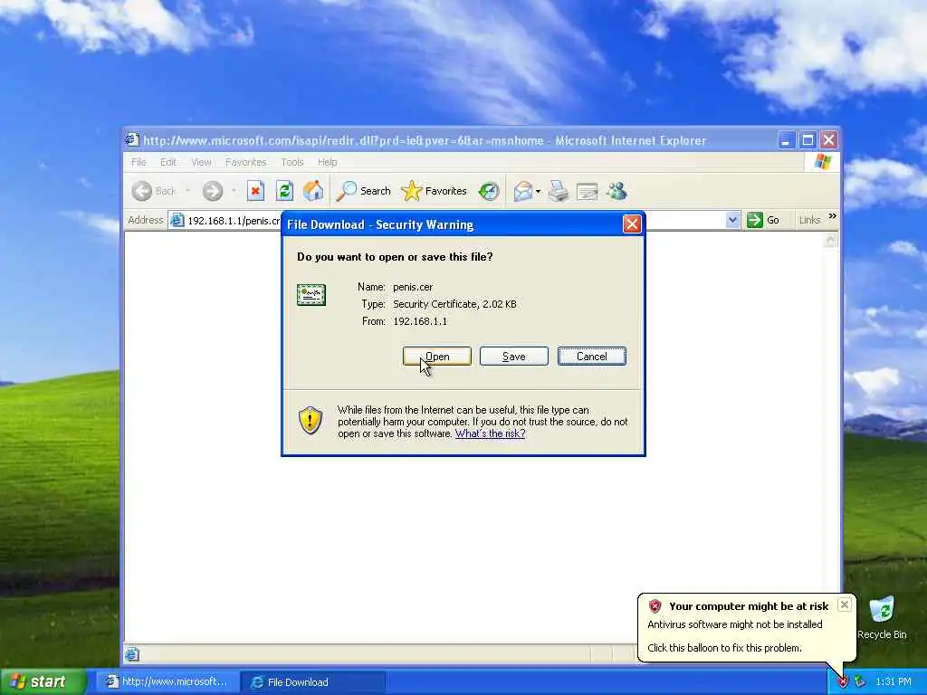Click the source "192.168.1.1" in dialog
The height and width of the screenshot is (695, 927).
(420, 321)
